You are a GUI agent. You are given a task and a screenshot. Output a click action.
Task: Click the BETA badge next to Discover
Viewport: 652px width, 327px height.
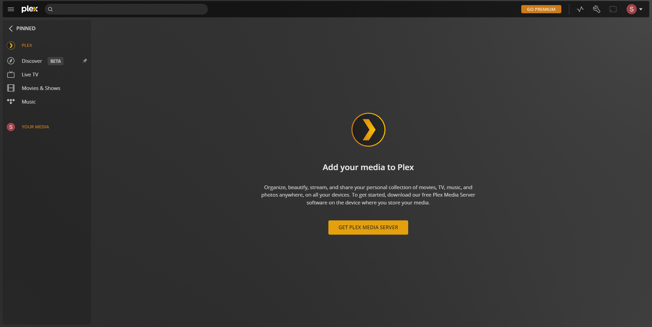(x=55, y=61)
